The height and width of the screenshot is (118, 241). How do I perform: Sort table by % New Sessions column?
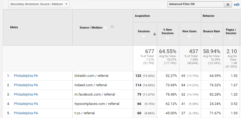point(168,31)
